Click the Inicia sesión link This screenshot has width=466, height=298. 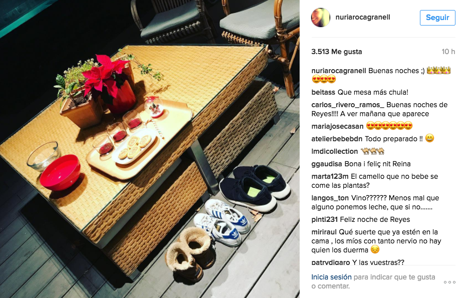331,277
